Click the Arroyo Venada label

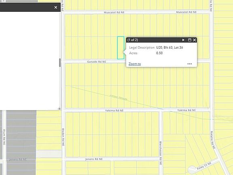(x=119, y=98)
